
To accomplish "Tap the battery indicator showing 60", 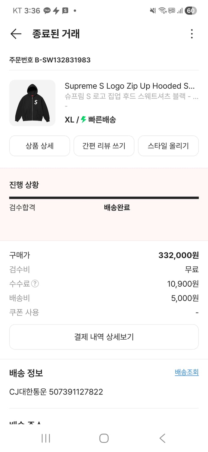I will coord(191,10).
